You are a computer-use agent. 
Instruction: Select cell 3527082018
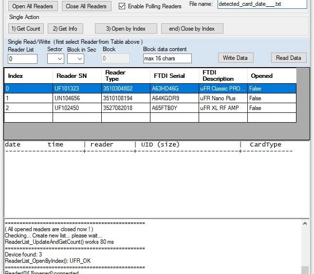[126, 108]
